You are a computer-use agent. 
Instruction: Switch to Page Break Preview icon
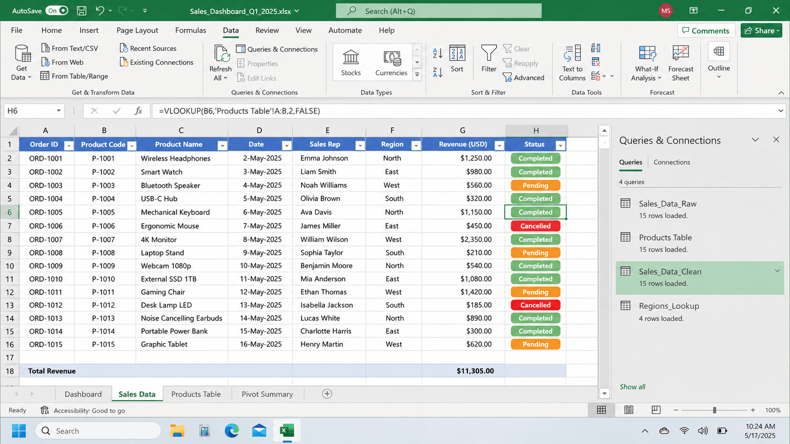656,410
